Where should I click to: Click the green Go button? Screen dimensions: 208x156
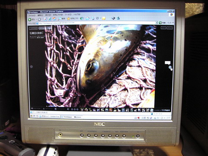160,23
